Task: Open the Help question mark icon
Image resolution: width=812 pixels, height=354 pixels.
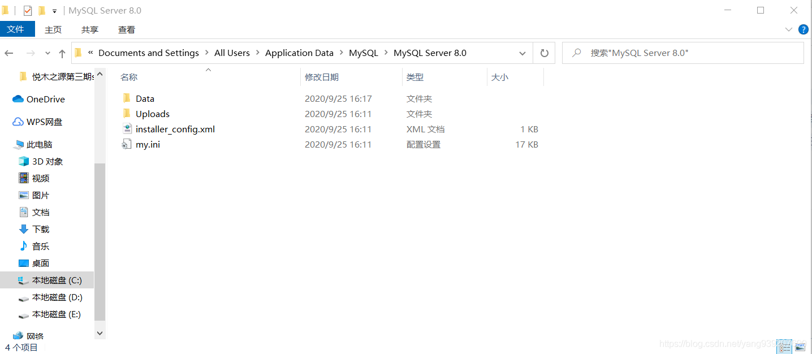Action: (x=803, y=29)
